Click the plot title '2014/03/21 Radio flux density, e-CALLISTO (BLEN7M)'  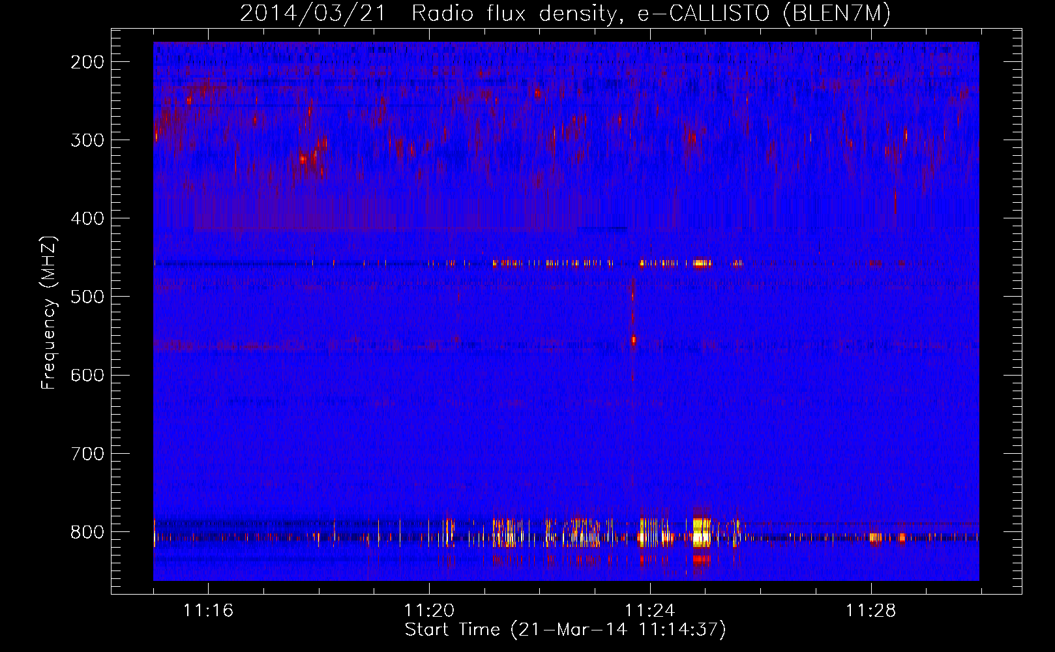565,13
